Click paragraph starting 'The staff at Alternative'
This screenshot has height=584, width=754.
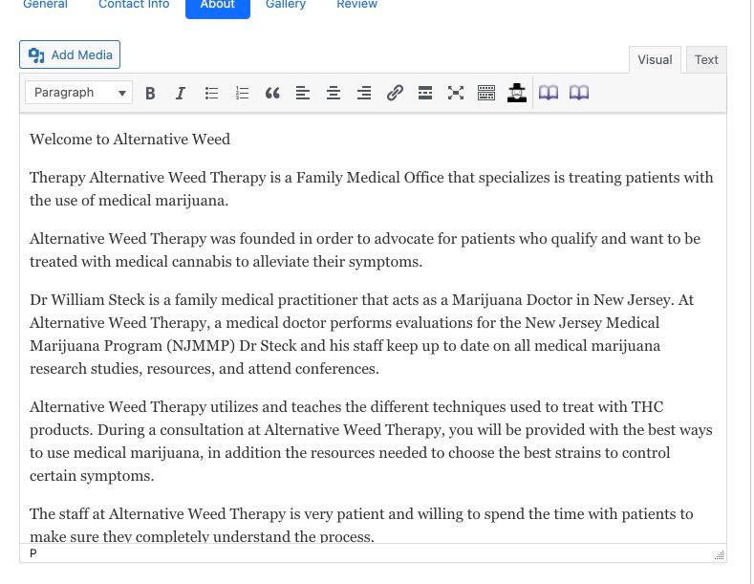coord(361,525)
